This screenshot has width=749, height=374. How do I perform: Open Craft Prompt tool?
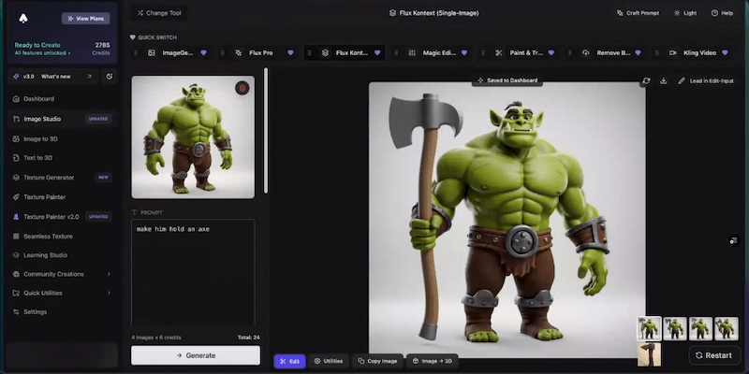tap(638, 13)
